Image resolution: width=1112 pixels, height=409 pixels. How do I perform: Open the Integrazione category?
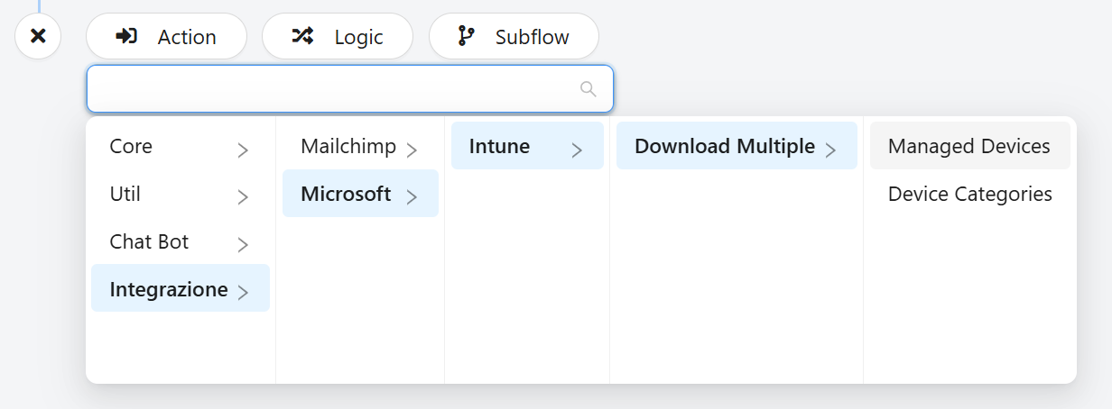[181, 289]
